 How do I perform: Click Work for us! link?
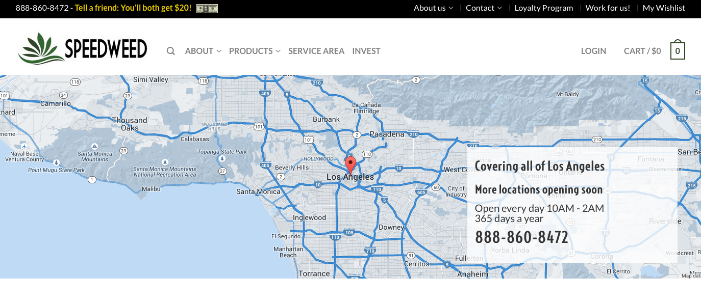click(608, 8)
